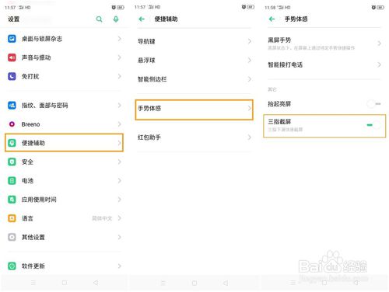Open the 智能侧边栏 row chevron
This screenshot has width=389, height=292.
pos(250,79)
